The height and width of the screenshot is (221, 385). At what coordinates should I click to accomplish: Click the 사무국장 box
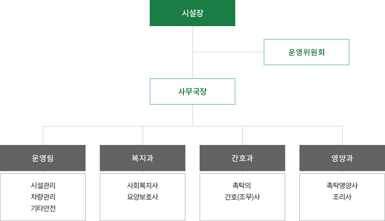[x=192, y=92]
